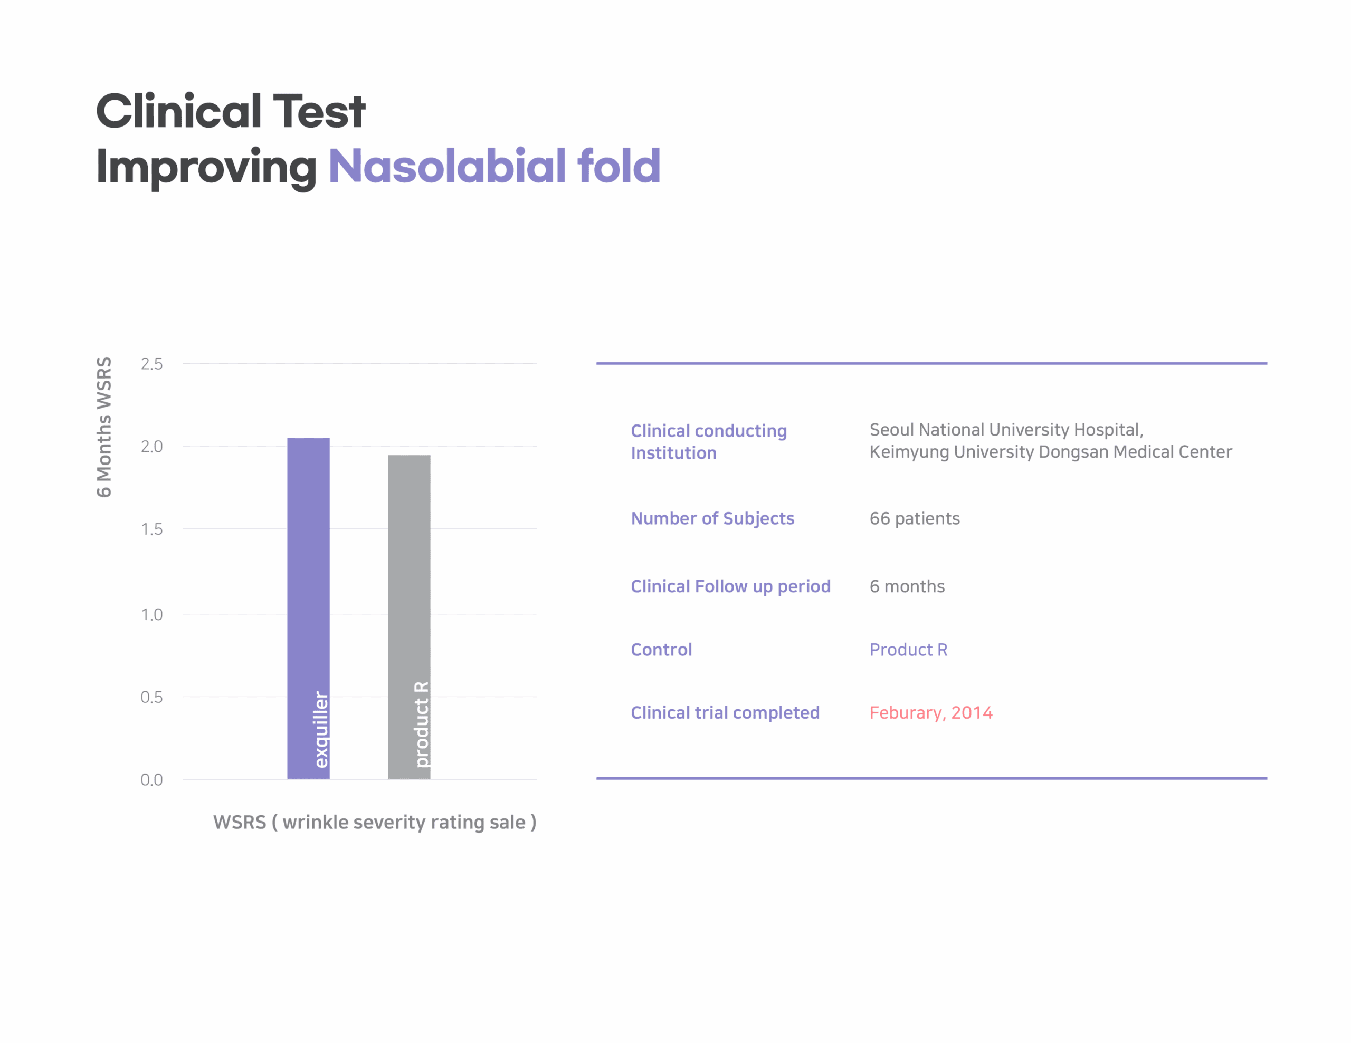Click the "6 Months WSRS" axis label
1351x1043 pixels.
(104, 427)
